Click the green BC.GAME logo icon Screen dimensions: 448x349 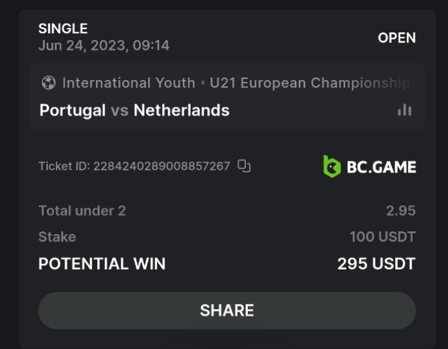point(332,167)
